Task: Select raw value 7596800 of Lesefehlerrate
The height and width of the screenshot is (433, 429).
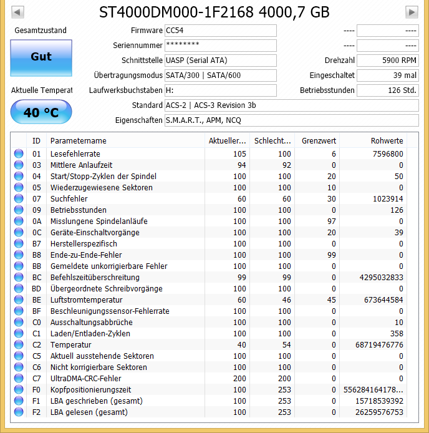Action: [x=388, y=154]
